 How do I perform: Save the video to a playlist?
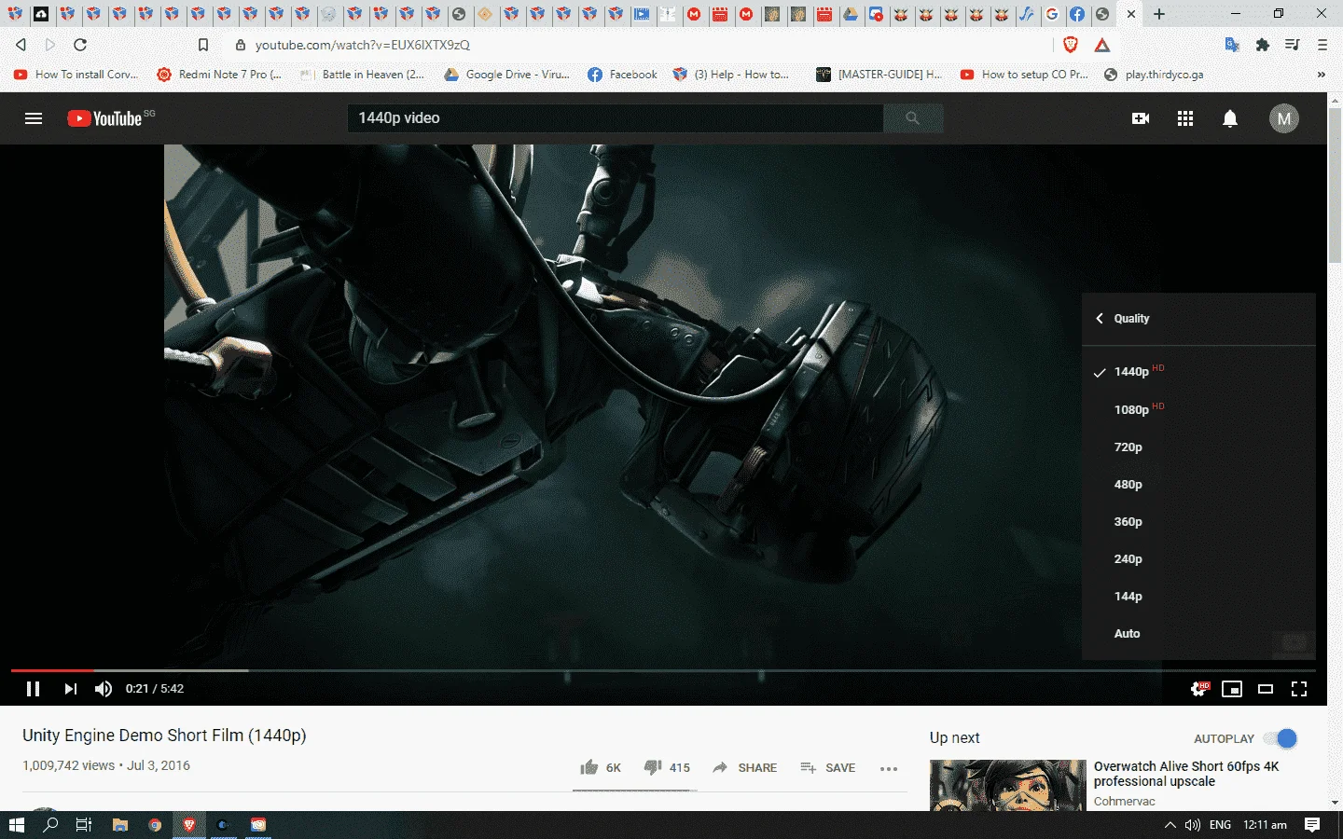[827, 767]
